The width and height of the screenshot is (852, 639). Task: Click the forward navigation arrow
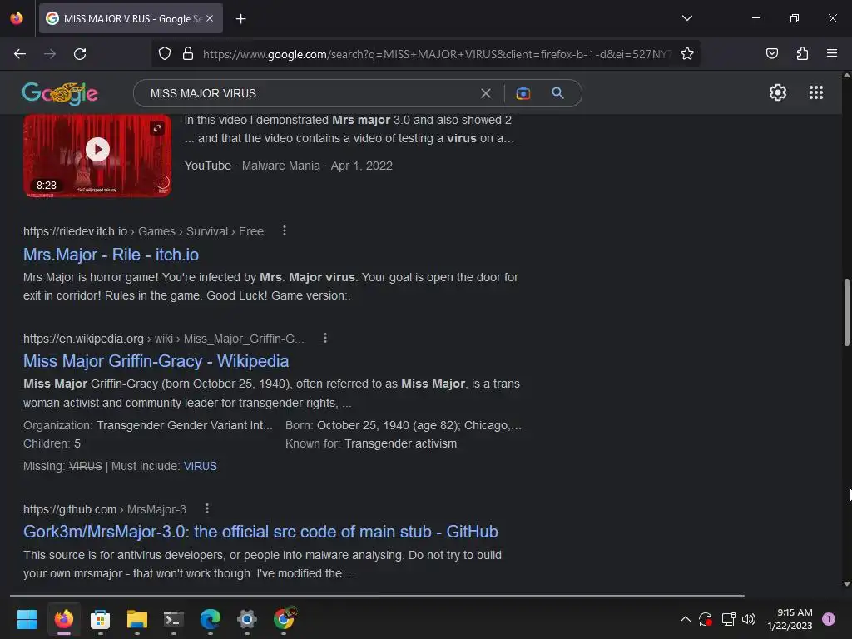click(50, 54)
